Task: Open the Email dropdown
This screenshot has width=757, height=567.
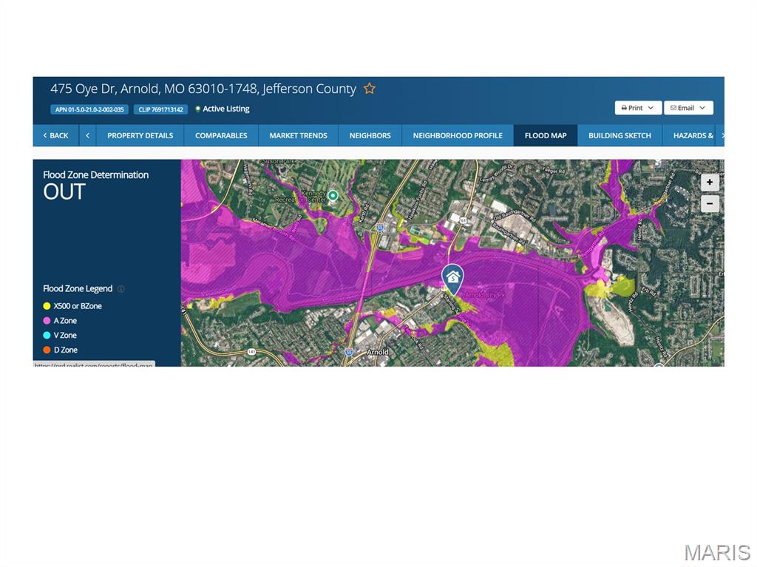Action: tap(688, 108)
